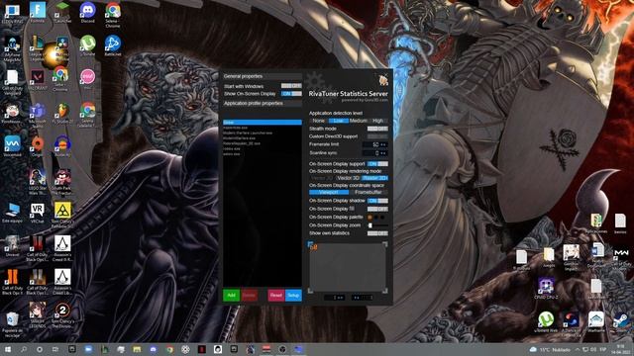
Task: Click the green Add button
Action: coord(231,295)
